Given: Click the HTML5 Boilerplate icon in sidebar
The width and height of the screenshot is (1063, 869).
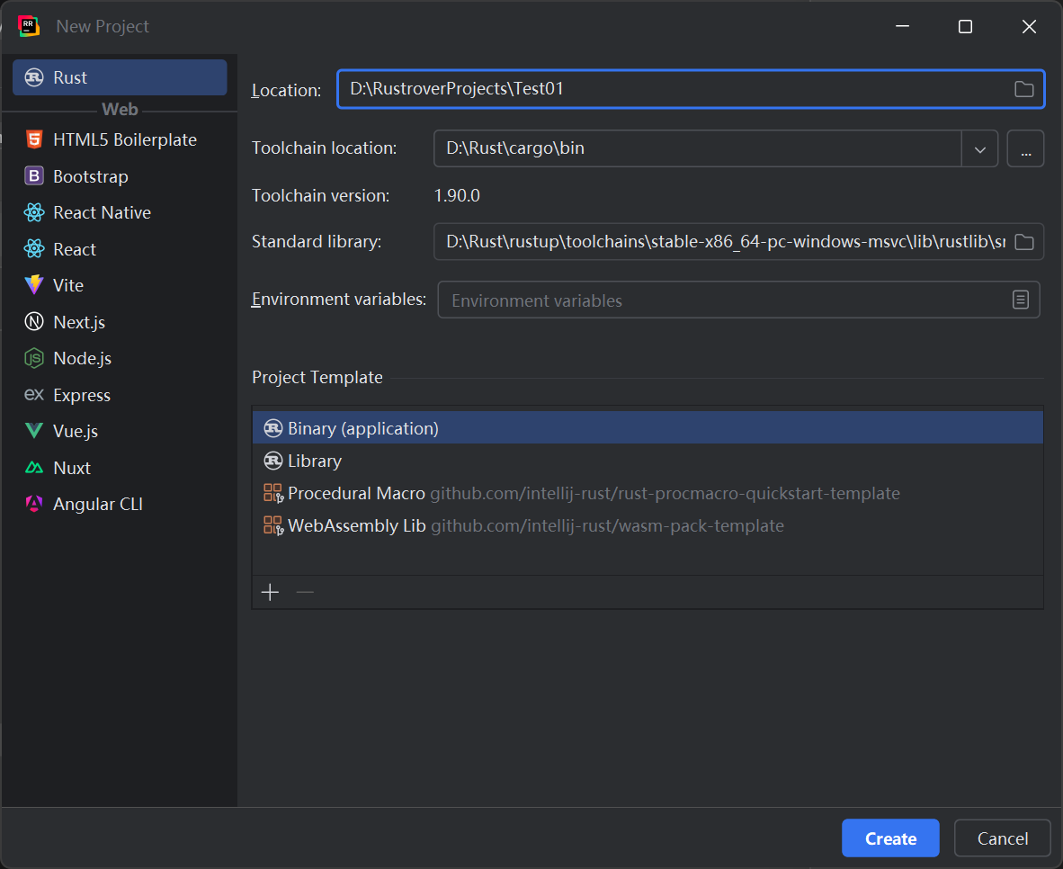Looking at the screenshot, I should click(34, 139).
